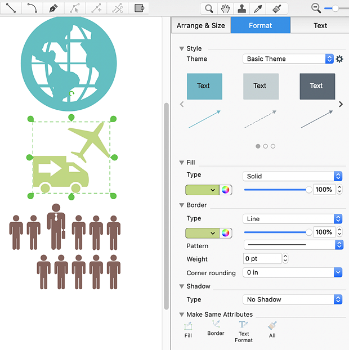Click the shape area tool icon
This screenshot has height=350, width=349.
tap(139, 8)
